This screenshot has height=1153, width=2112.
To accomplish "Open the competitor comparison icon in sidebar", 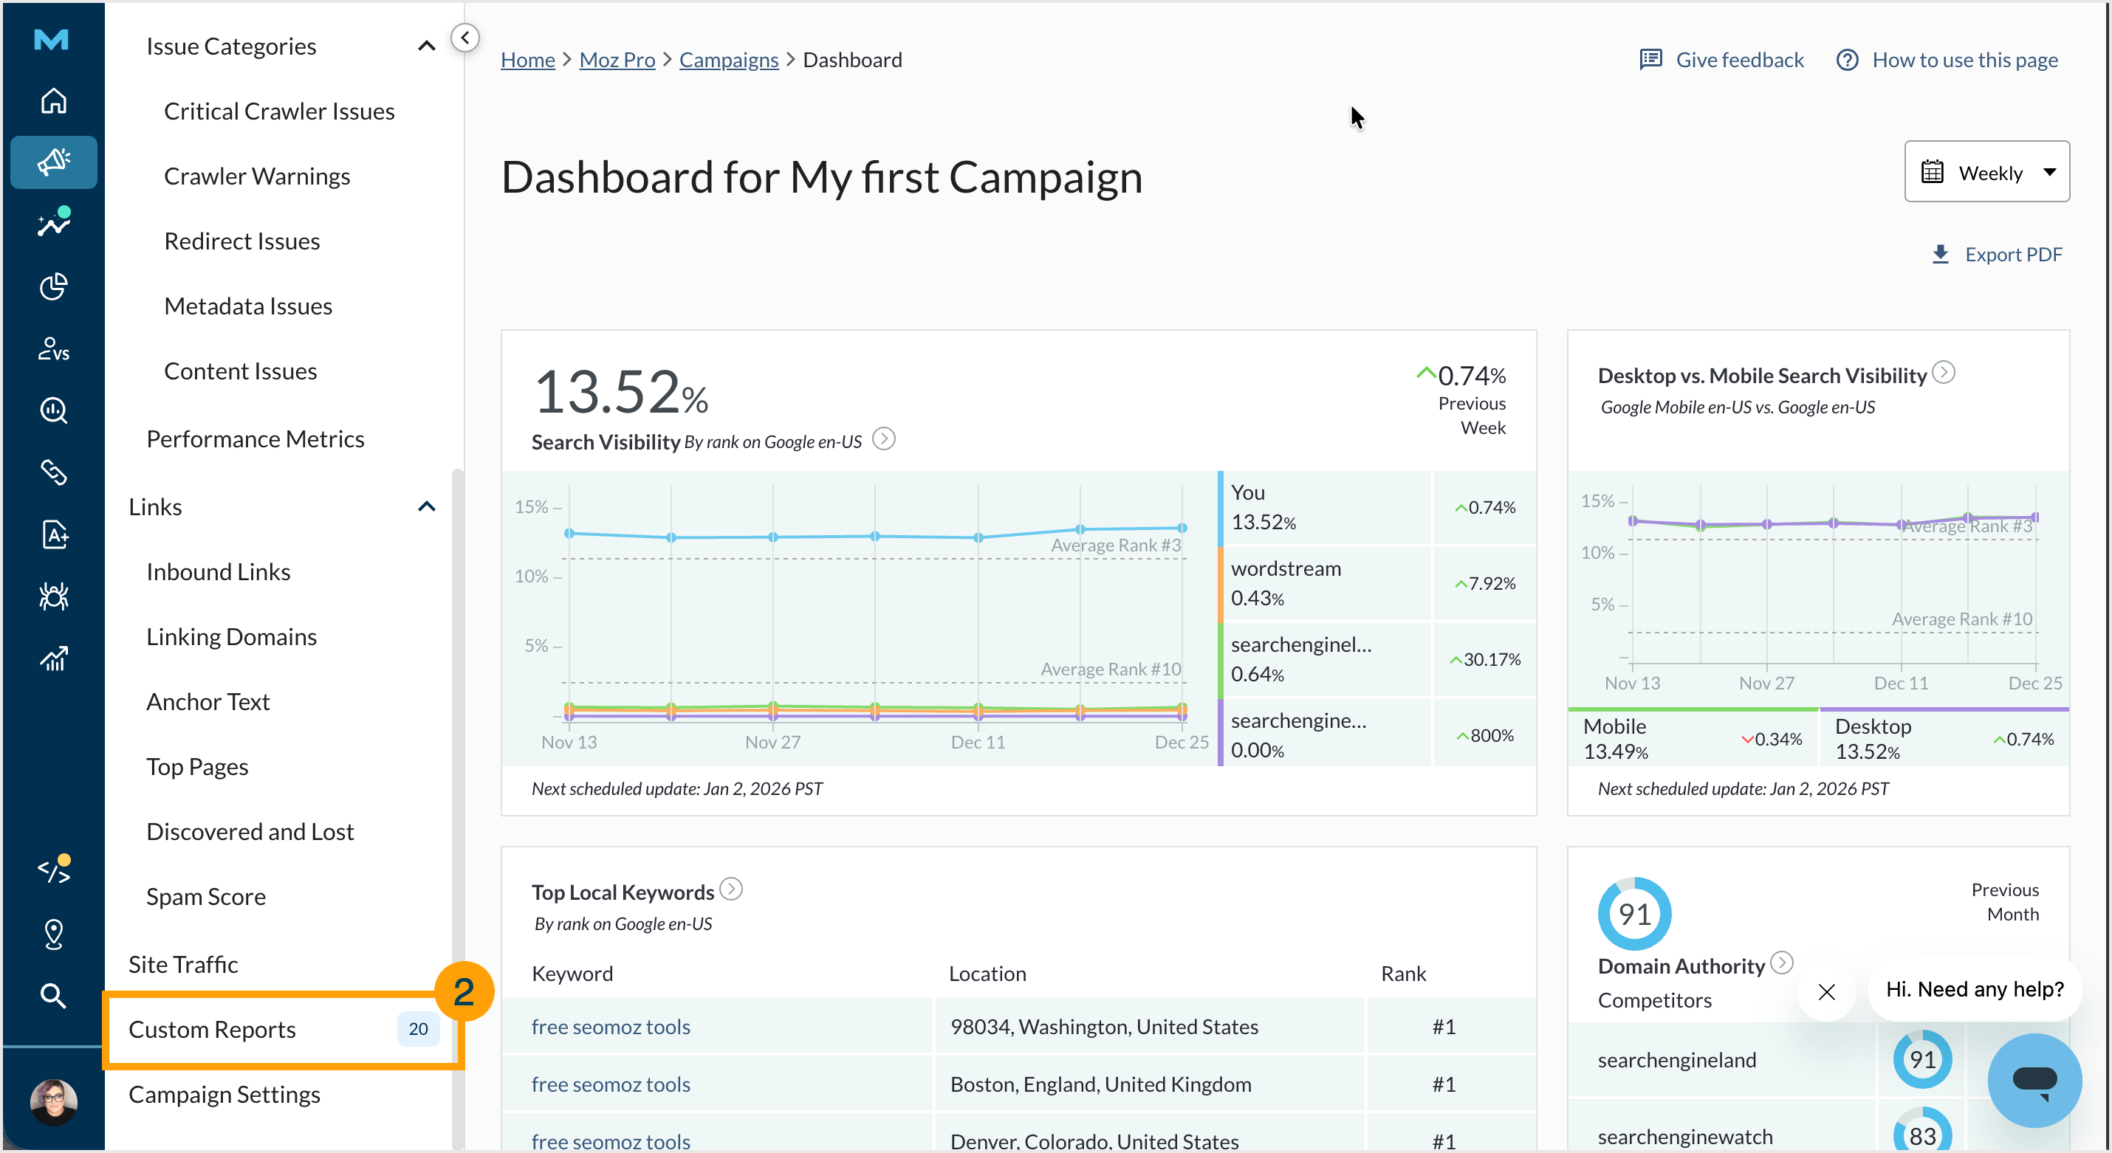I will tap(52, 350).
